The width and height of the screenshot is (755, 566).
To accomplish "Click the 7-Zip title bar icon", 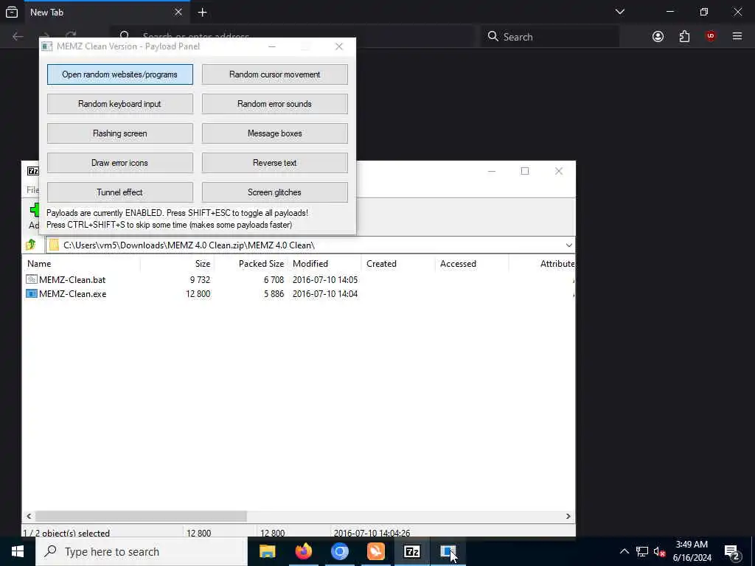I will [x=32, y=171].
